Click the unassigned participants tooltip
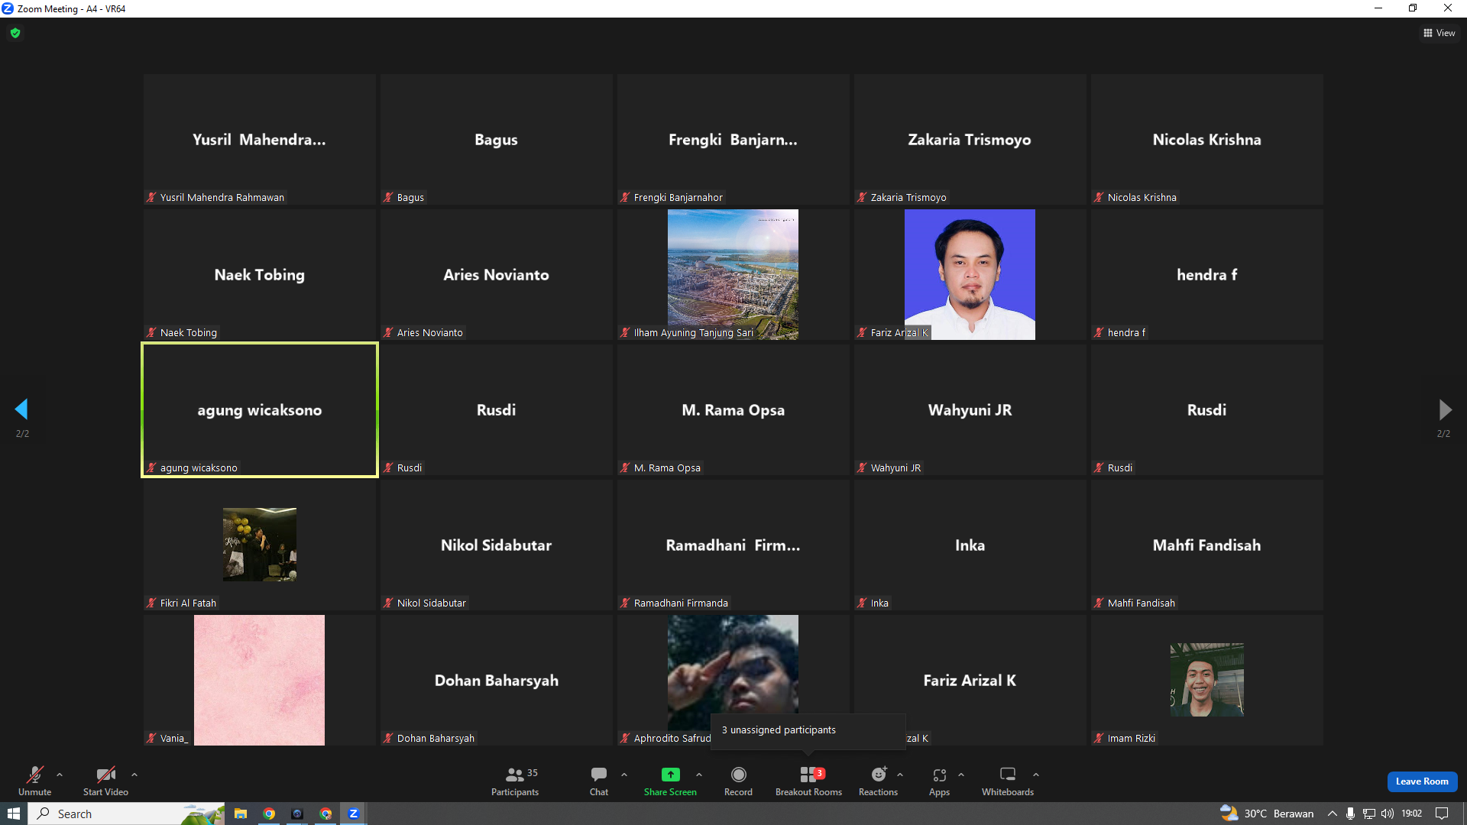1467x825 pixels. click(x=808, y=730)
